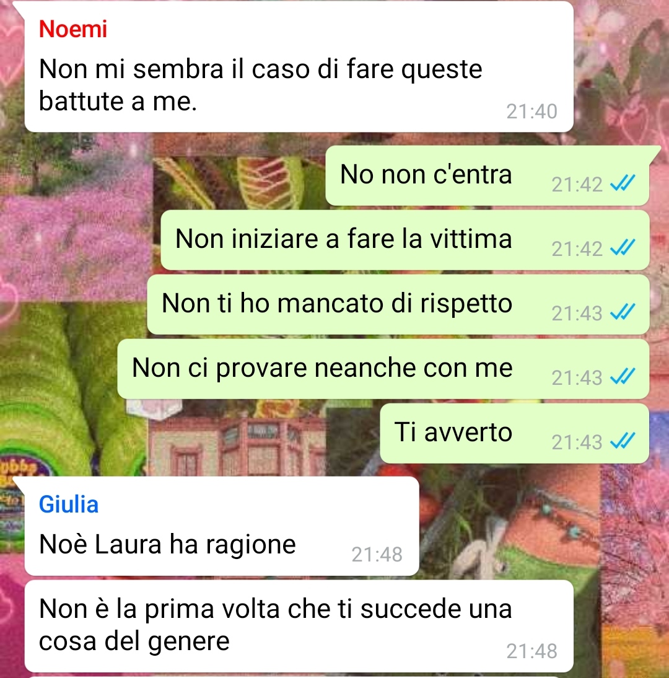Viewport: 669px width, 678px height.
Task: Select the "Non iniziare a fare la vittima" bubble
Action: click(405, 240)
